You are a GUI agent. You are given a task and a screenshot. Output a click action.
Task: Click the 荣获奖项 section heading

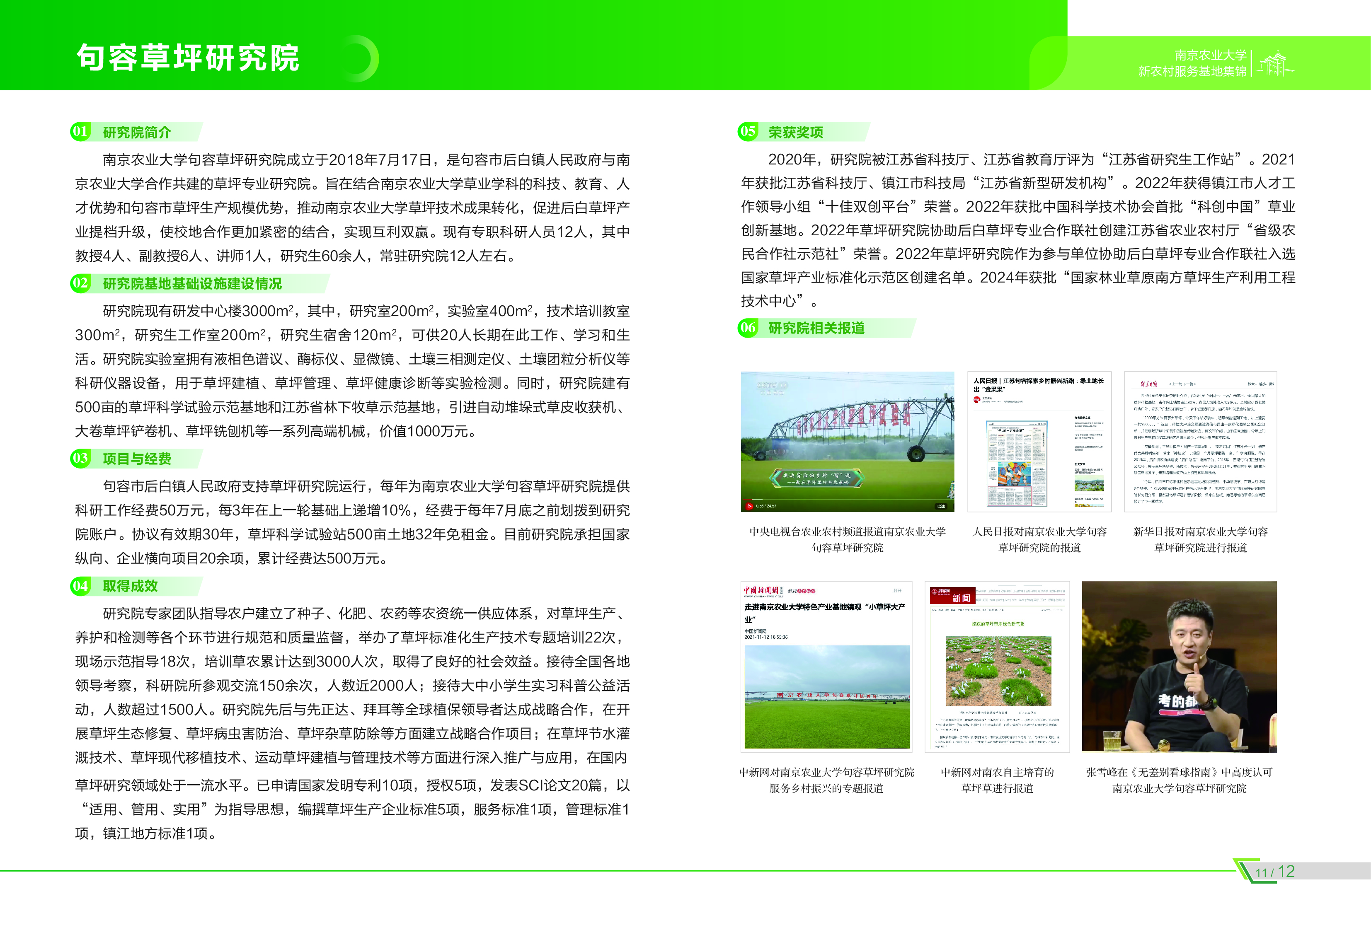[795, 132]
